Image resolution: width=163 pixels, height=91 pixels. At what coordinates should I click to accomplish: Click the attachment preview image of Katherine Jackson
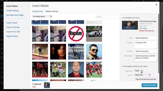[130, 25]
